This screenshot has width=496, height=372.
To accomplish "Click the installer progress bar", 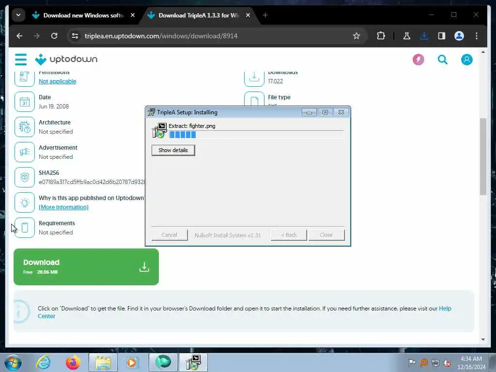I will point(256,135).
